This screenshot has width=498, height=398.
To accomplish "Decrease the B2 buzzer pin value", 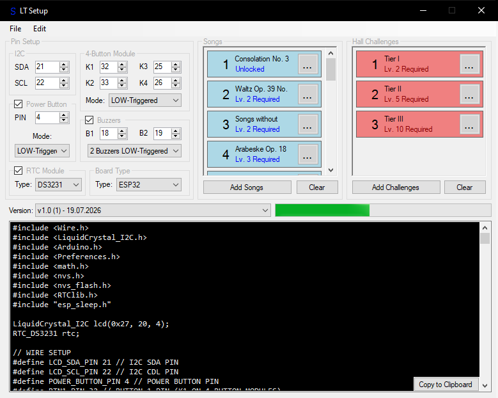I will coord(176,136).
